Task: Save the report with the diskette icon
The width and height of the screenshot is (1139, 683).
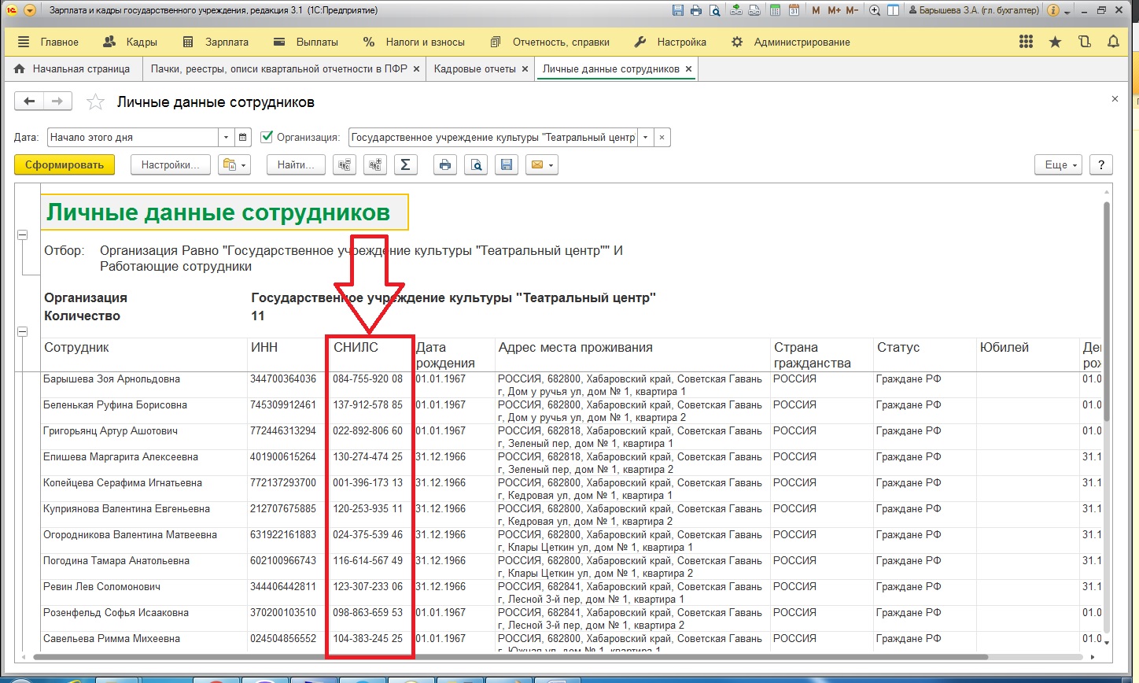Action: (x=507, y=164)
